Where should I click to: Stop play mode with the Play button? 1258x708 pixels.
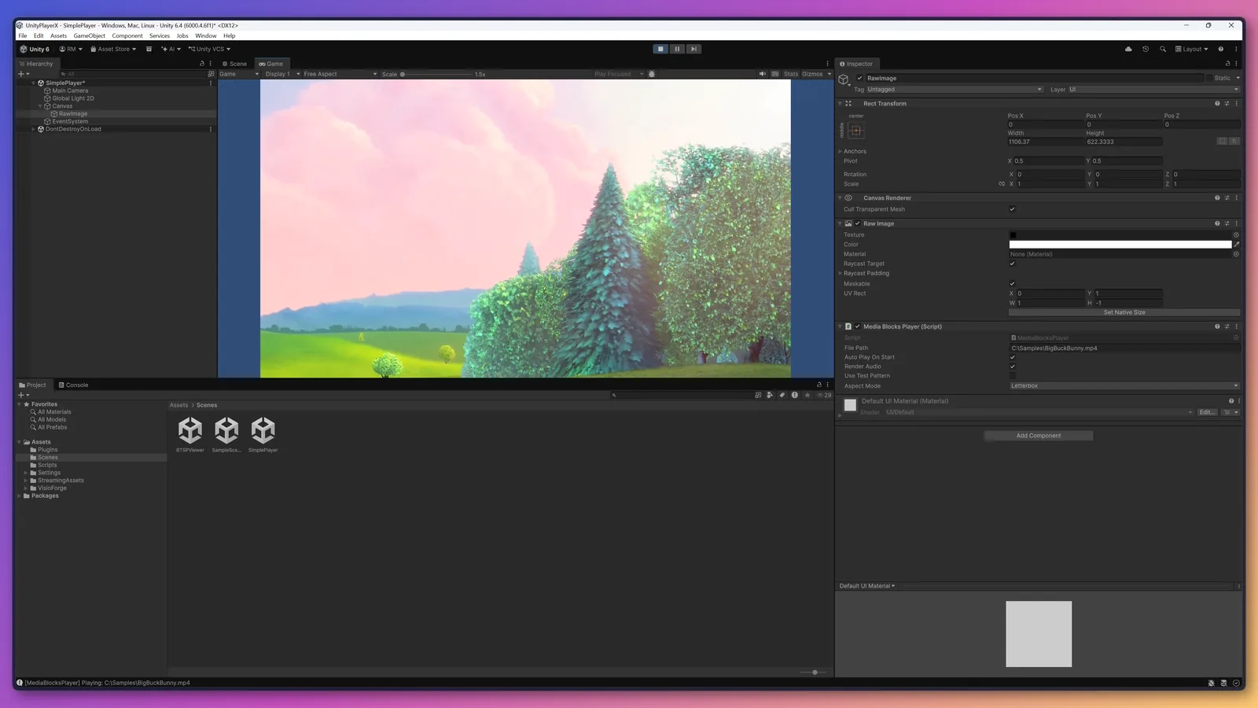[x=660, y=49]
